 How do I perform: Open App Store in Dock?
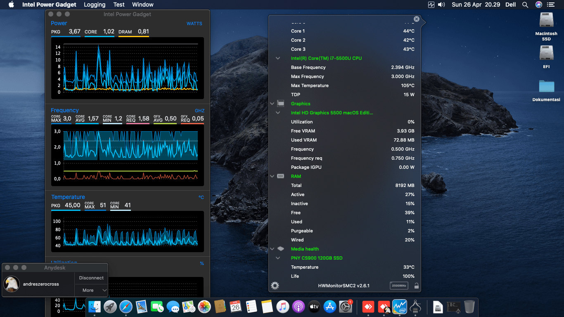click(x=329, y=306)
